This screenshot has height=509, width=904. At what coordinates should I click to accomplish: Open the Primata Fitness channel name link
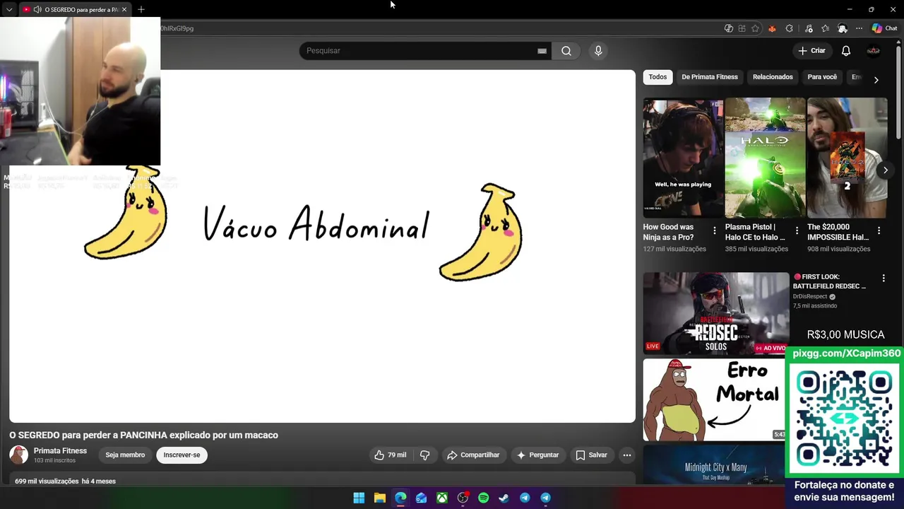pyautogui.click(x=60, y=451)
